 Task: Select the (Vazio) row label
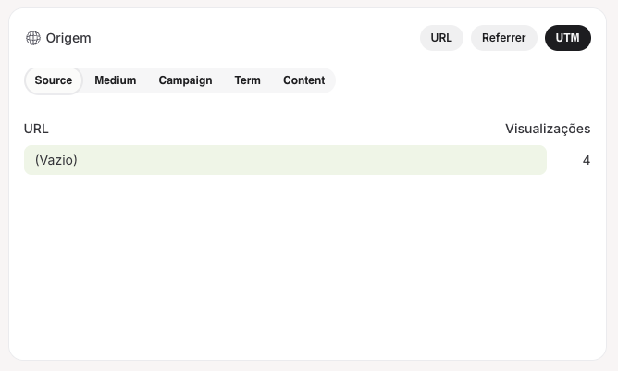(56, 160)
